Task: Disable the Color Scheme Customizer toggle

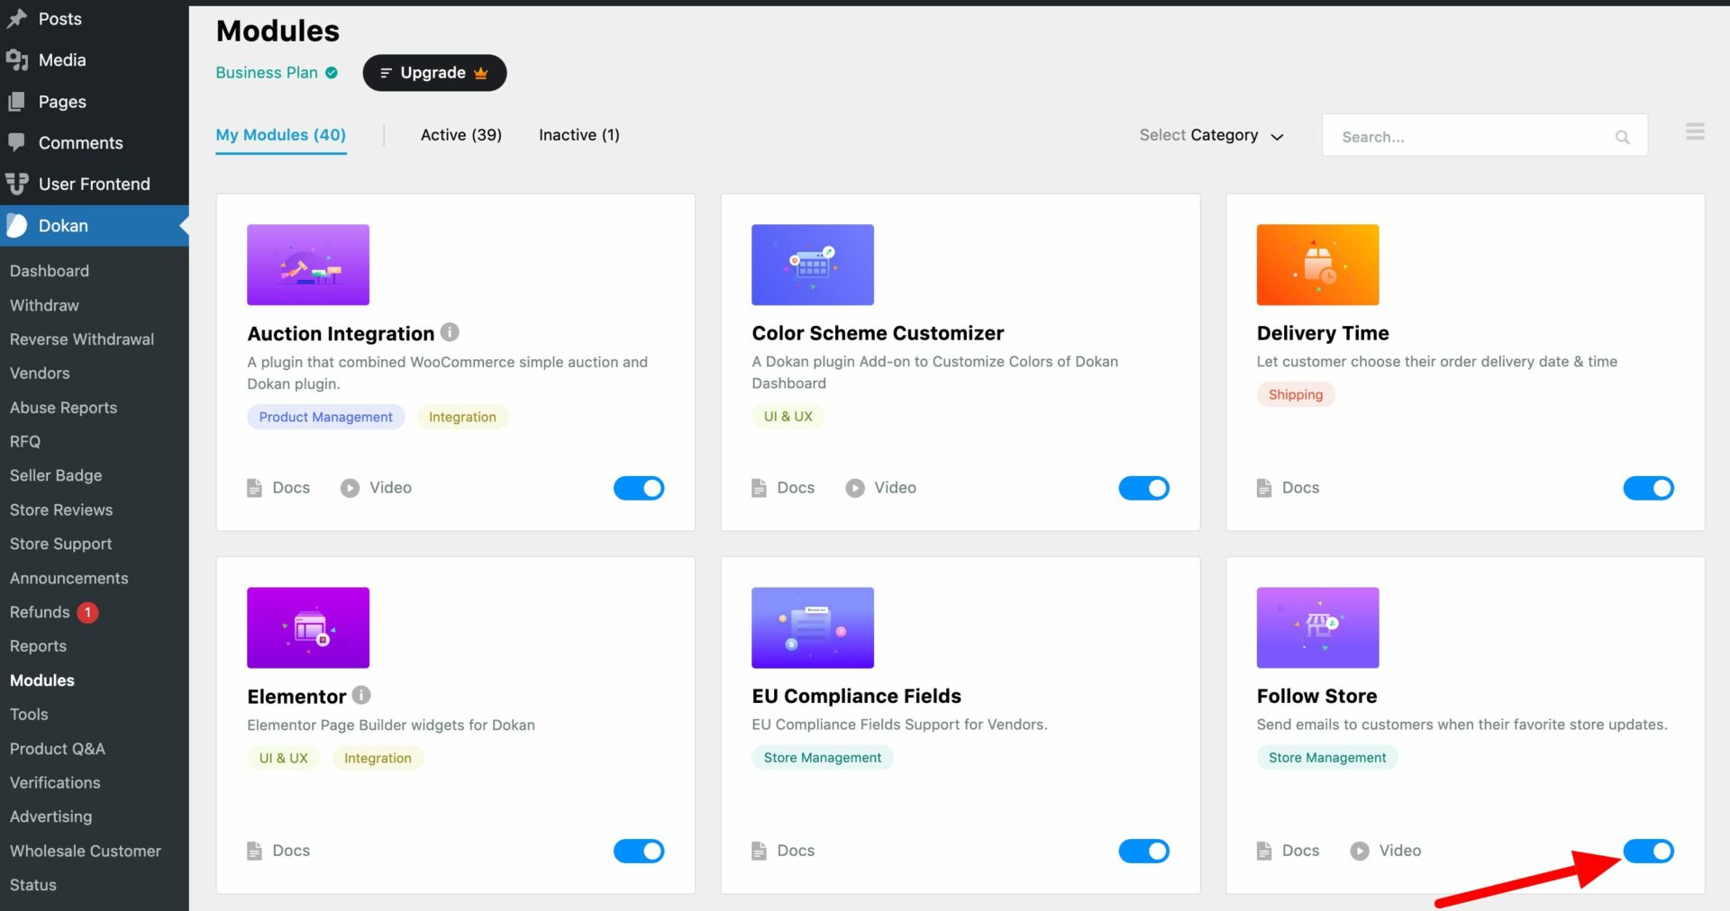Action: click(1143, 488)
